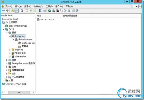Click the console icon left of 文件 menu

pos(3,6)
